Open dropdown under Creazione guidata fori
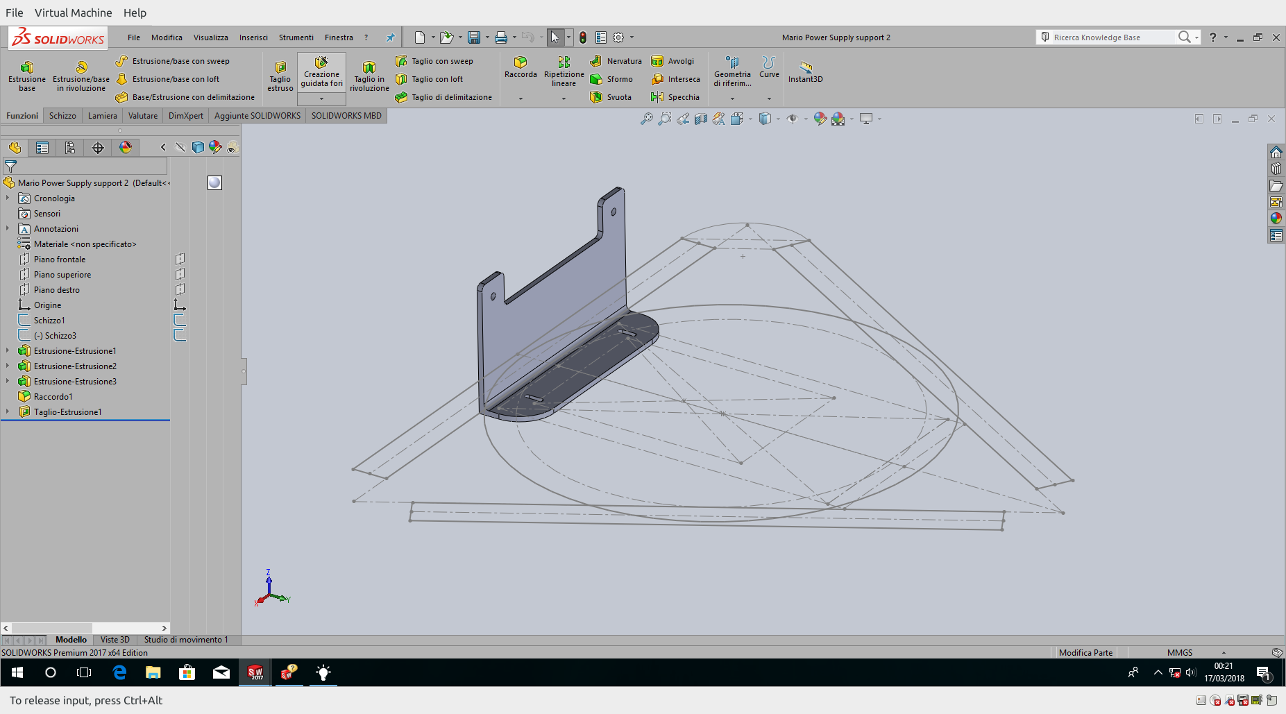1286x714 pixels. point(321,99)
